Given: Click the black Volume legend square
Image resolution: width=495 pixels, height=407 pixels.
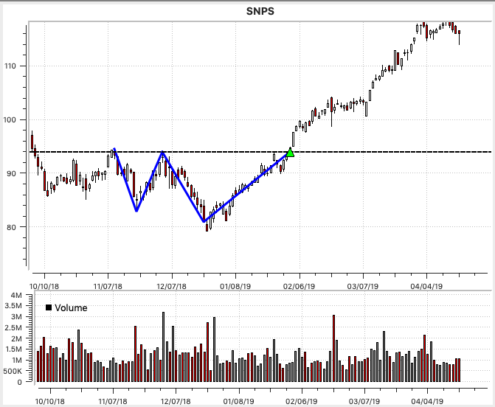Looking at the screenshot, I should (x=49, y=307).
